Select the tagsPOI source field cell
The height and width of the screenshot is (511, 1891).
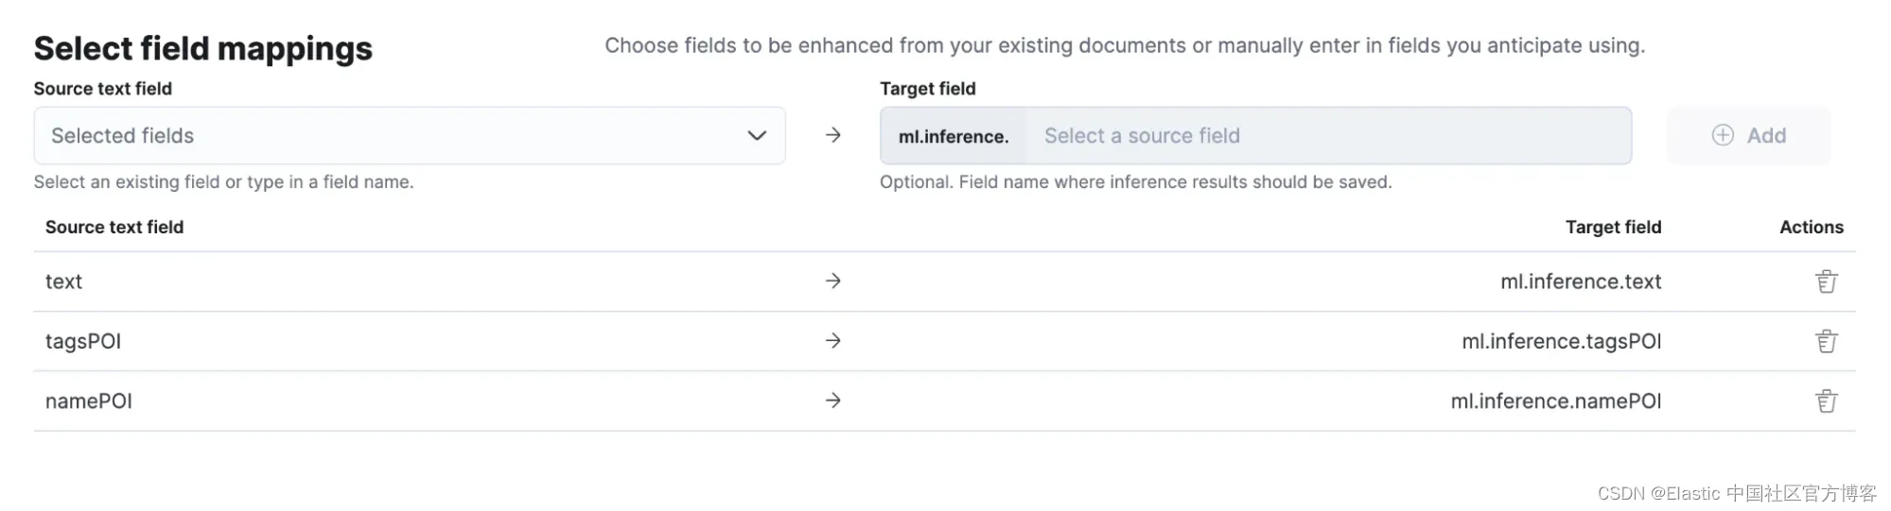pos(83,342)
